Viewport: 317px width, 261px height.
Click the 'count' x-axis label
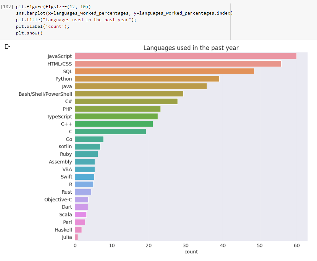(x=191, y=252)
